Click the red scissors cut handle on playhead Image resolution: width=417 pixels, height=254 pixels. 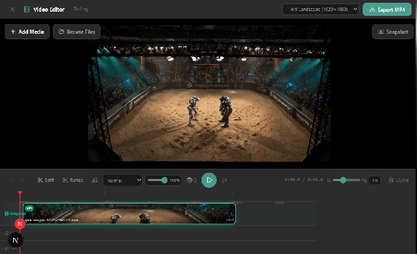tap(20, 224)
